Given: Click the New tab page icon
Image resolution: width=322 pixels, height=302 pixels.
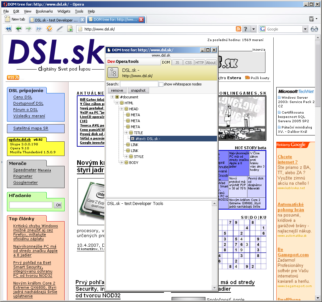Looking at the screenshot, I should pos(7,19).
